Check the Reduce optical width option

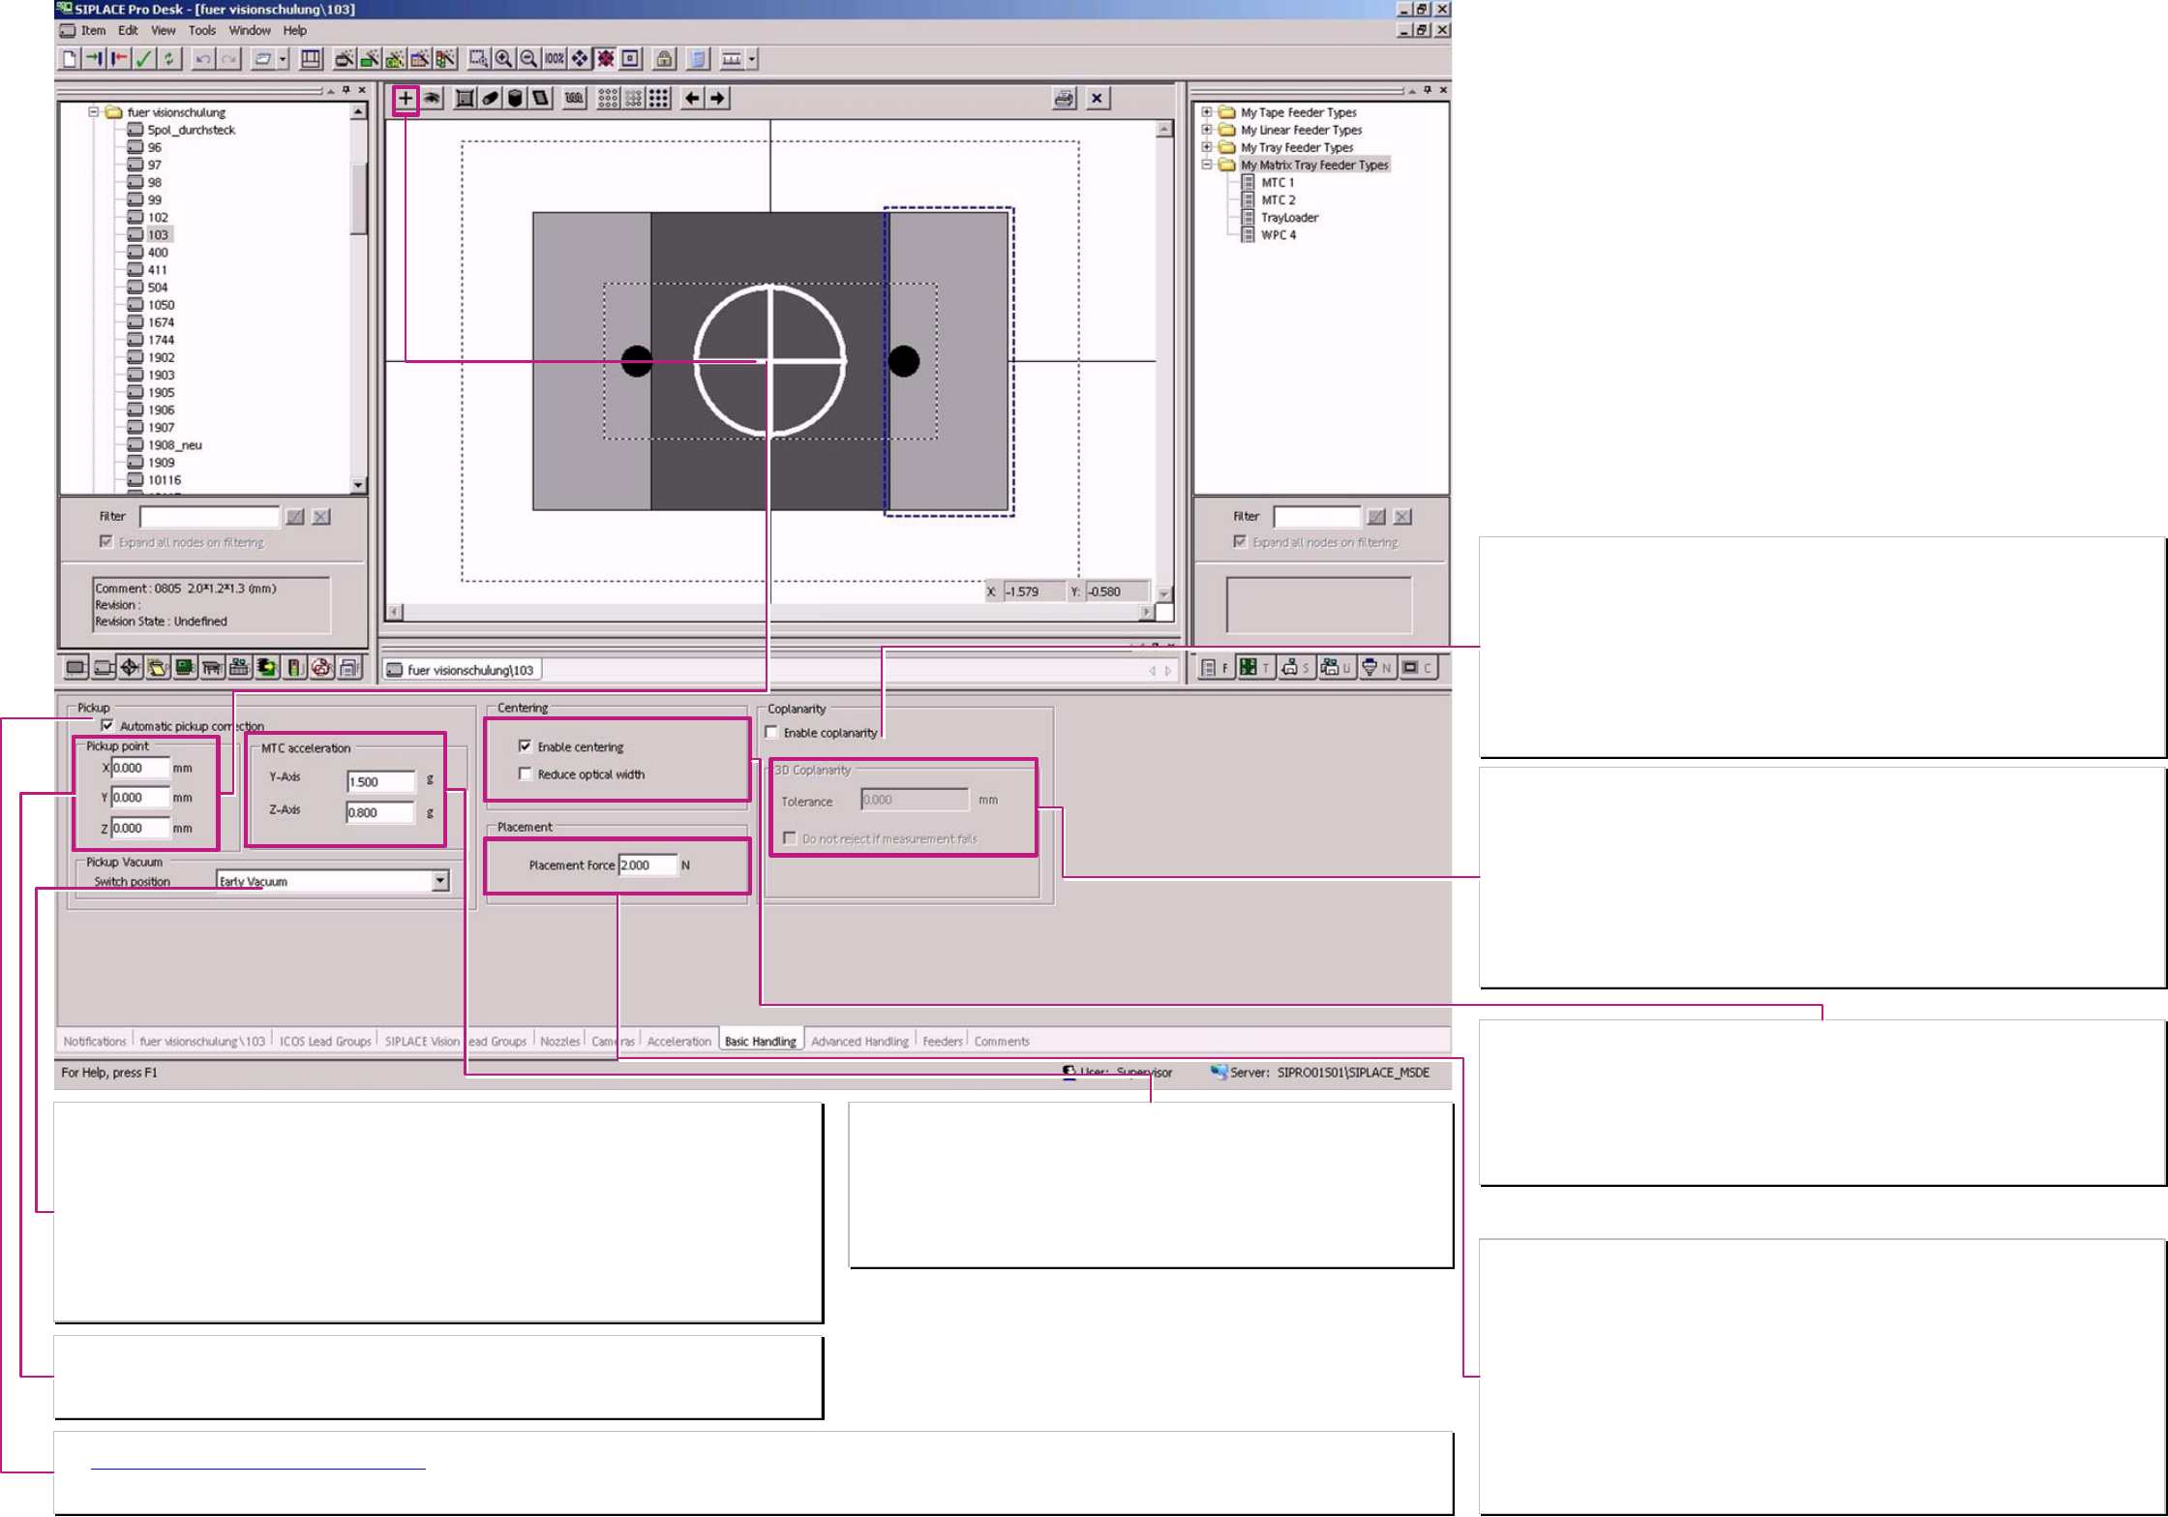tap(526, 774)
